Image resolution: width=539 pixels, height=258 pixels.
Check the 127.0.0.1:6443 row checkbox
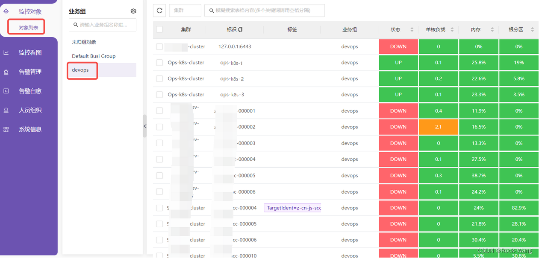[x=159, y=46]
